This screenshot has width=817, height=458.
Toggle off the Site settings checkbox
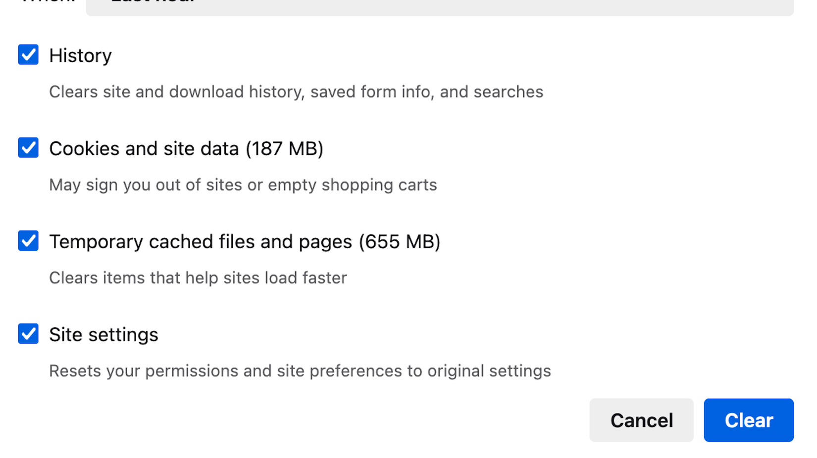pyautogui.click(x=28, y=334)
